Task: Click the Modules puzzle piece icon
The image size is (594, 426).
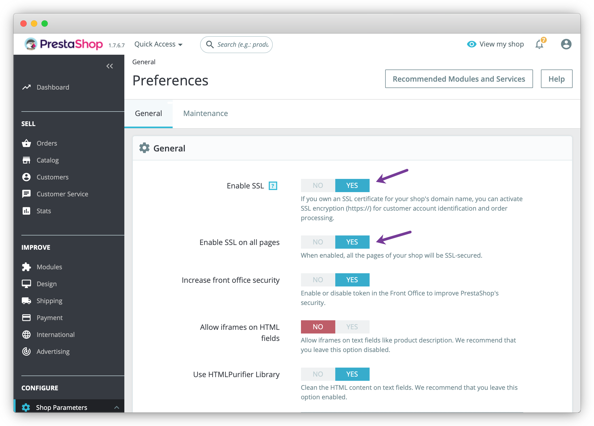Action: pyautogui.click(x=26, y=267)
